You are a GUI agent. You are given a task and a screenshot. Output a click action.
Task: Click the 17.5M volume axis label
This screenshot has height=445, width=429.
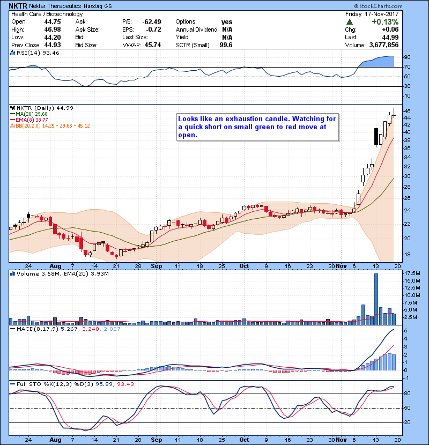[412, 273]
